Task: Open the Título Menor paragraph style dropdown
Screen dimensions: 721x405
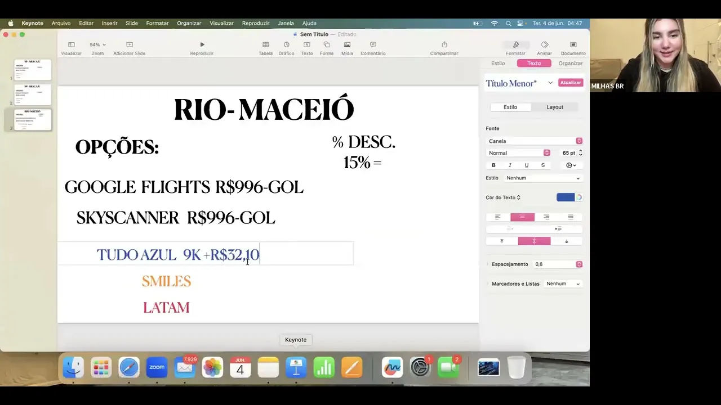Action: [x=550, y=83]
